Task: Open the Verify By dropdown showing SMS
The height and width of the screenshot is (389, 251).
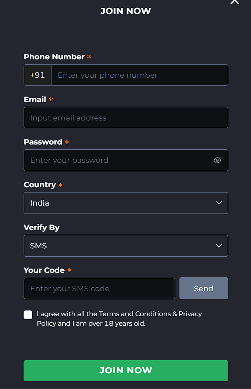Action: coord(126,246)
